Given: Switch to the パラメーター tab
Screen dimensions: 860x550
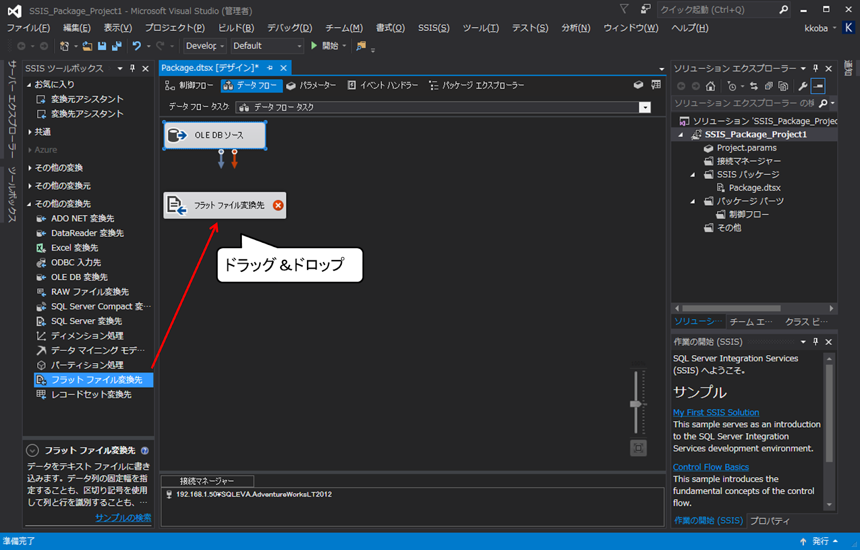Looking at the screenshot, I should coord(311,85).
